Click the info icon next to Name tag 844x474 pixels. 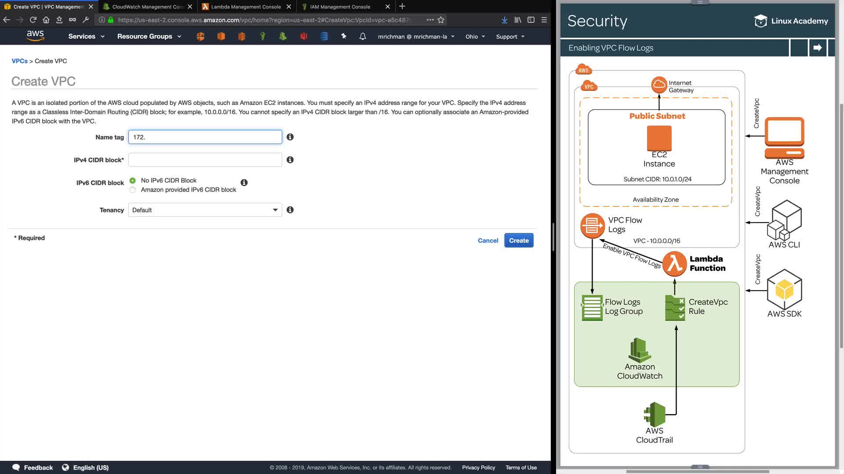(290, 137)
